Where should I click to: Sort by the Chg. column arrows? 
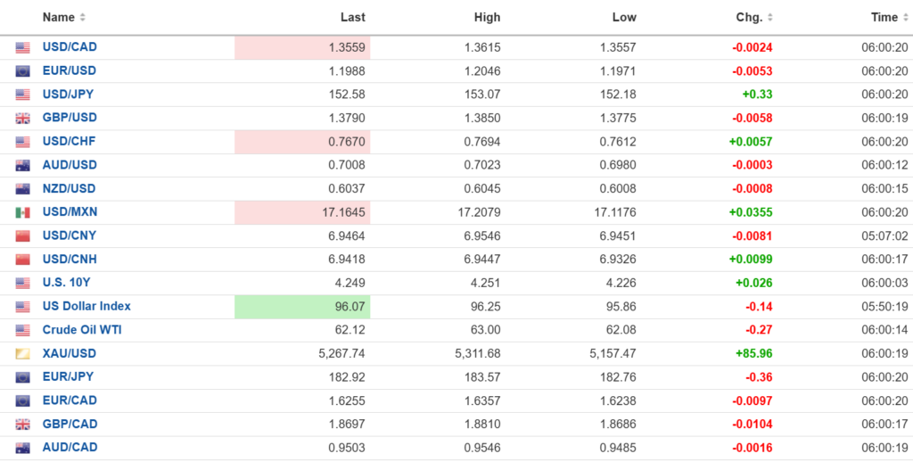click(770, 17)
